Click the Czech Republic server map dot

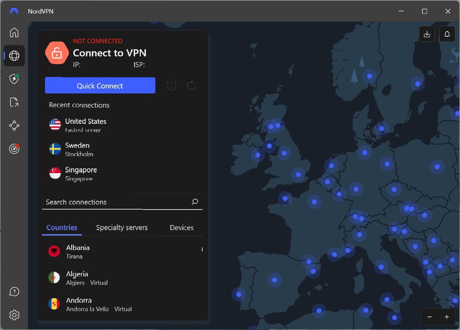click(394, 190)
